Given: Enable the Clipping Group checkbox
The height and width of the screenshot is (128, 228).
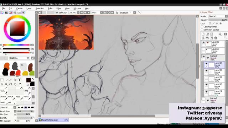Looking at the screenshot, I should coord(202,27).
